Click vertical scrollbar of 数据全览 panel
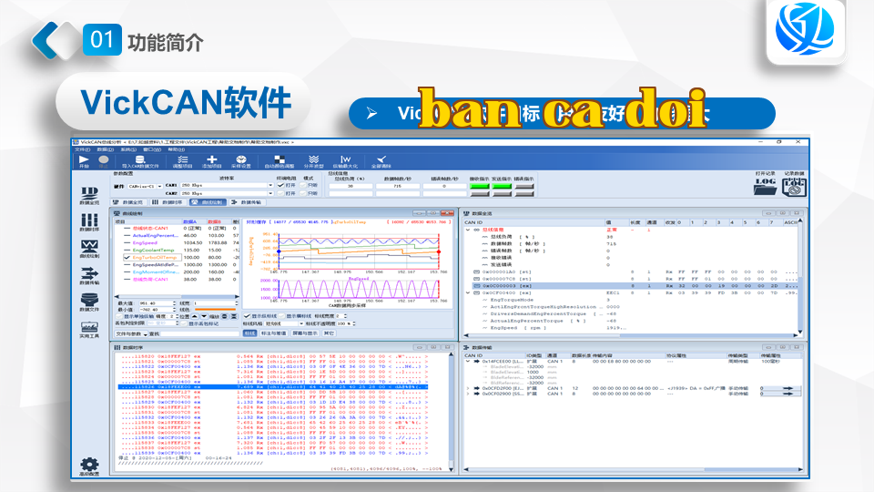 (800, 276)
